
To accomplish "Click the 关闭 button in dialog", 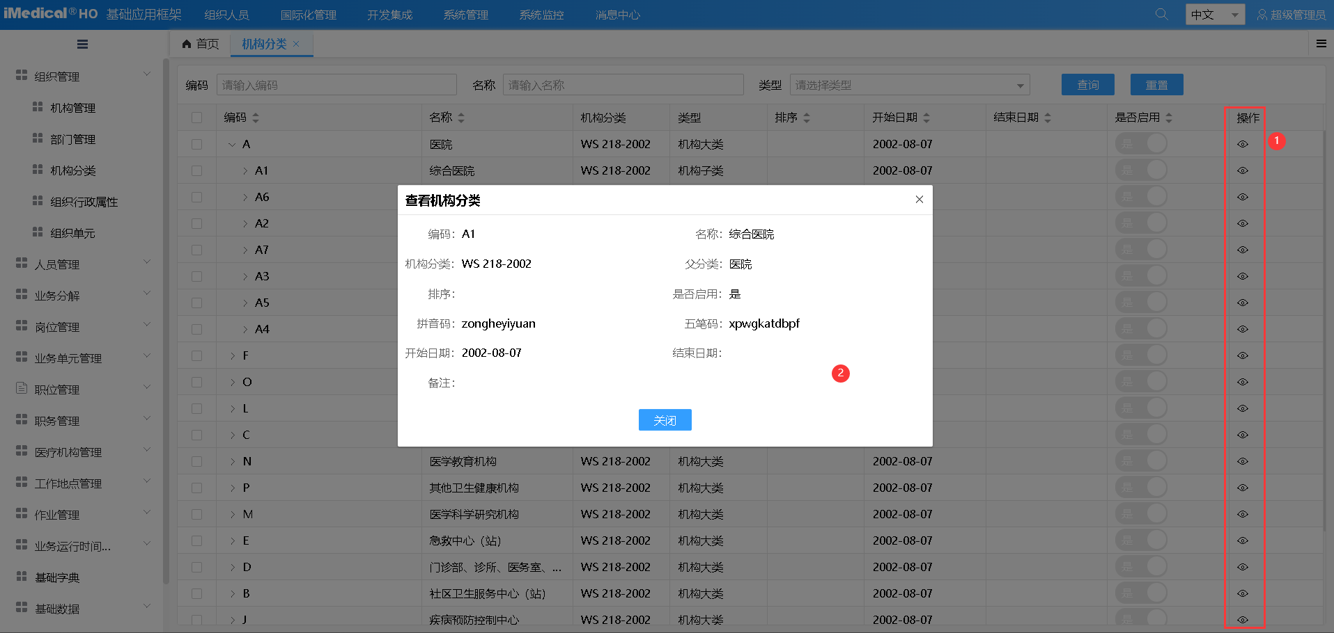I will tap(665, 419).
